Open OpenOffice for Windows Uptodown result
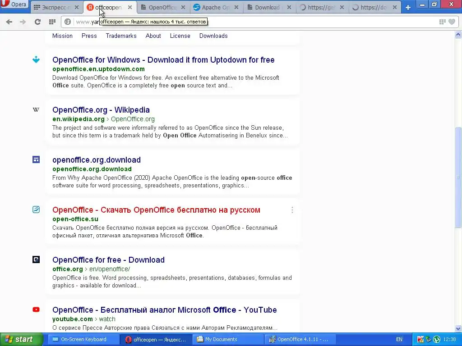Image resolution: width=462 pixels, height=346 pixels. tap(163, 60)
